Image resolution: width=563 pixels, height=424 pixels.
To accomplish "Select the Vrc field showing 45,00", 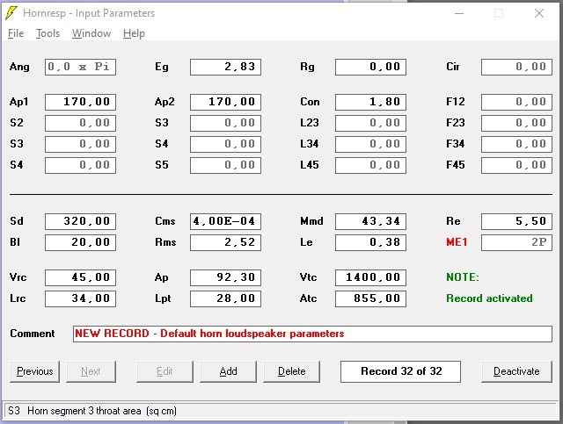I will point(80,277).
